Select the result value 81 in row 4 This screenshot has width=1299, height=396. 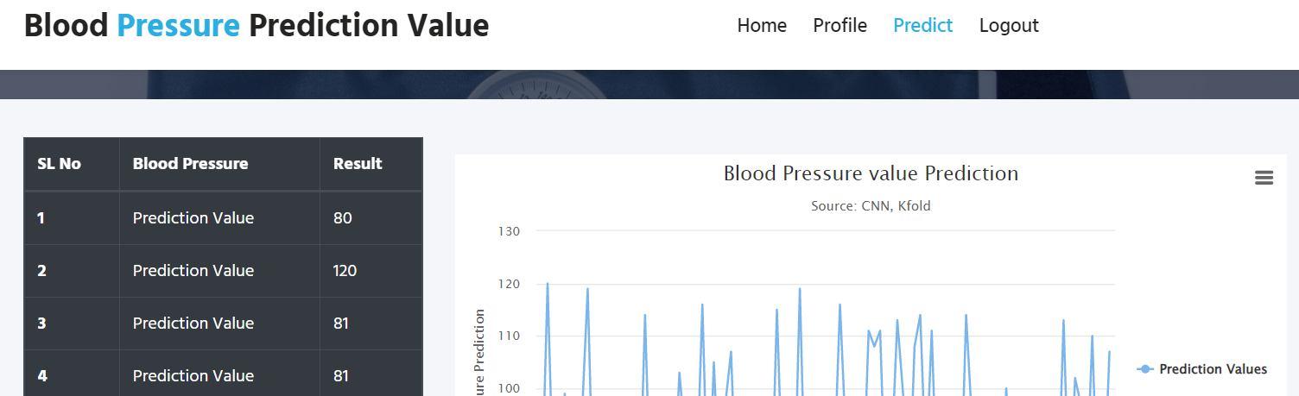pos(340,376)
